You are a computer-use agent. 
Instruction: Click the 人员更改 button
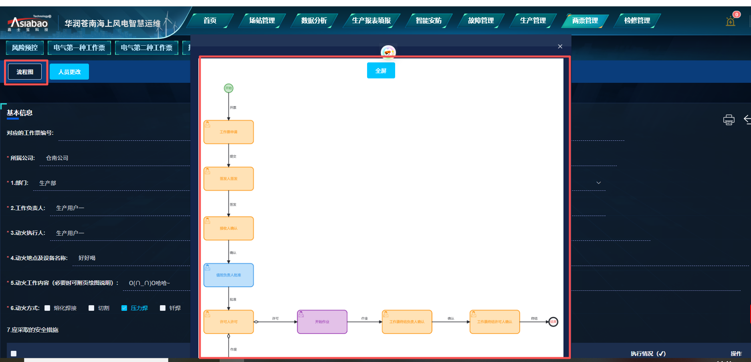(x=69, y=72)
